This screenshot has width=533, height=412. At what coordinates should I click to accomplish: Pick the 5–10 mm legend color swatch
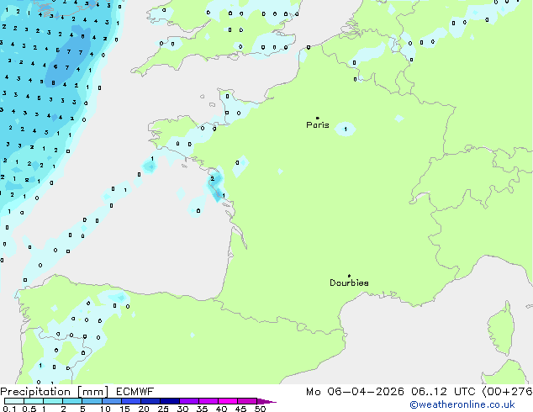click(x=92, y=401)
